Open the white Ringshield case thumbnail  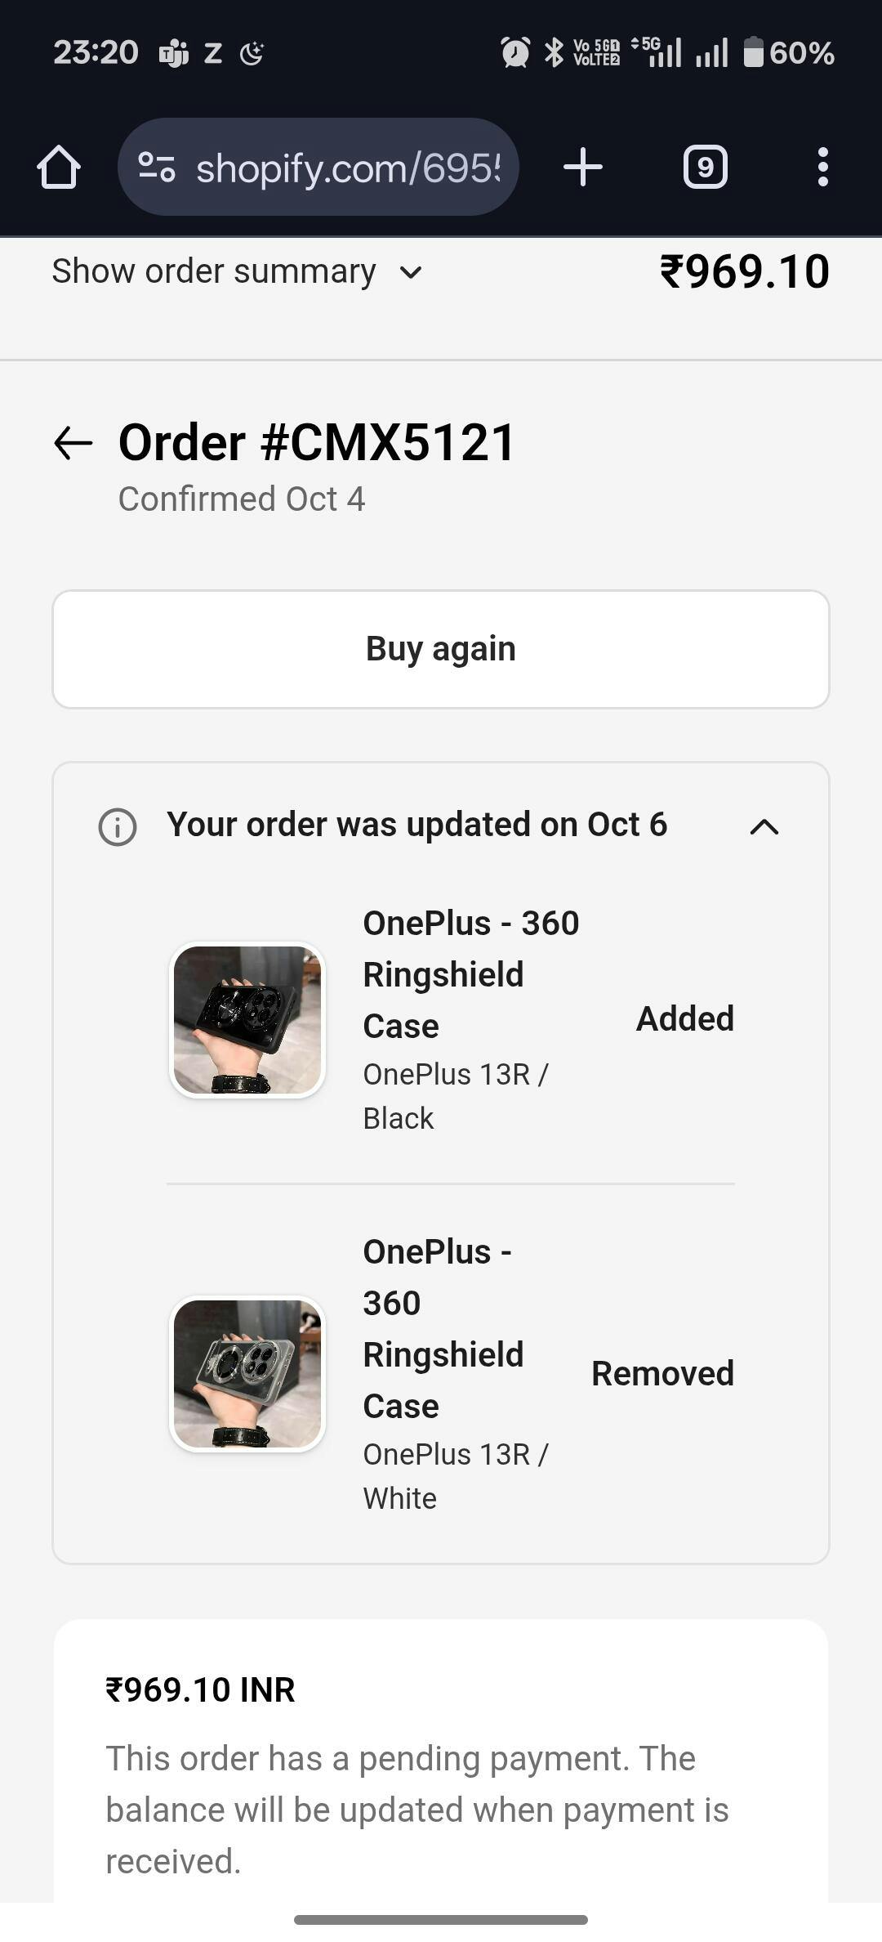tap(247, 1374)
